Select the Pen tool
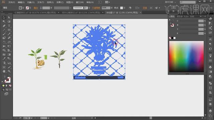 tap(4, 26)
